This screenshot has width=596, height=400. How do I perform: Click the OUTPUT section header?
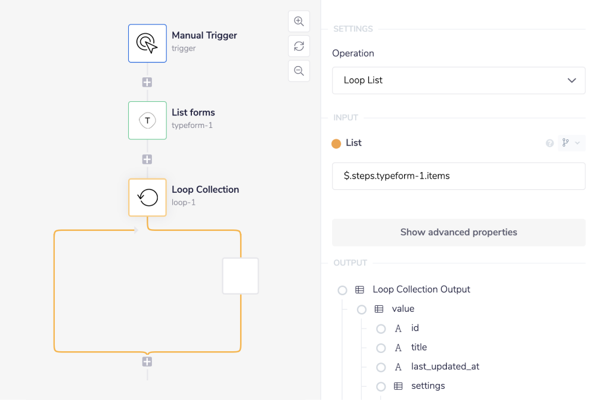point(350,262)
